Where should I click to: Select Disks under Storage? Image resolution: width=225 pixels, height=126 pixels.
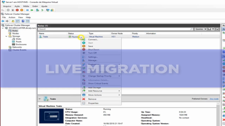19,39
